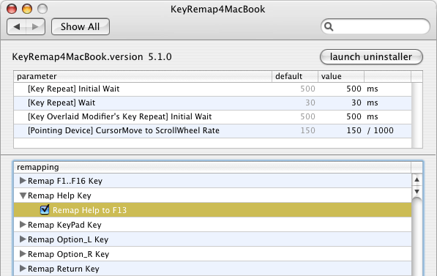Click the value column header
The image size is (437, 276).
coord(341,76)
